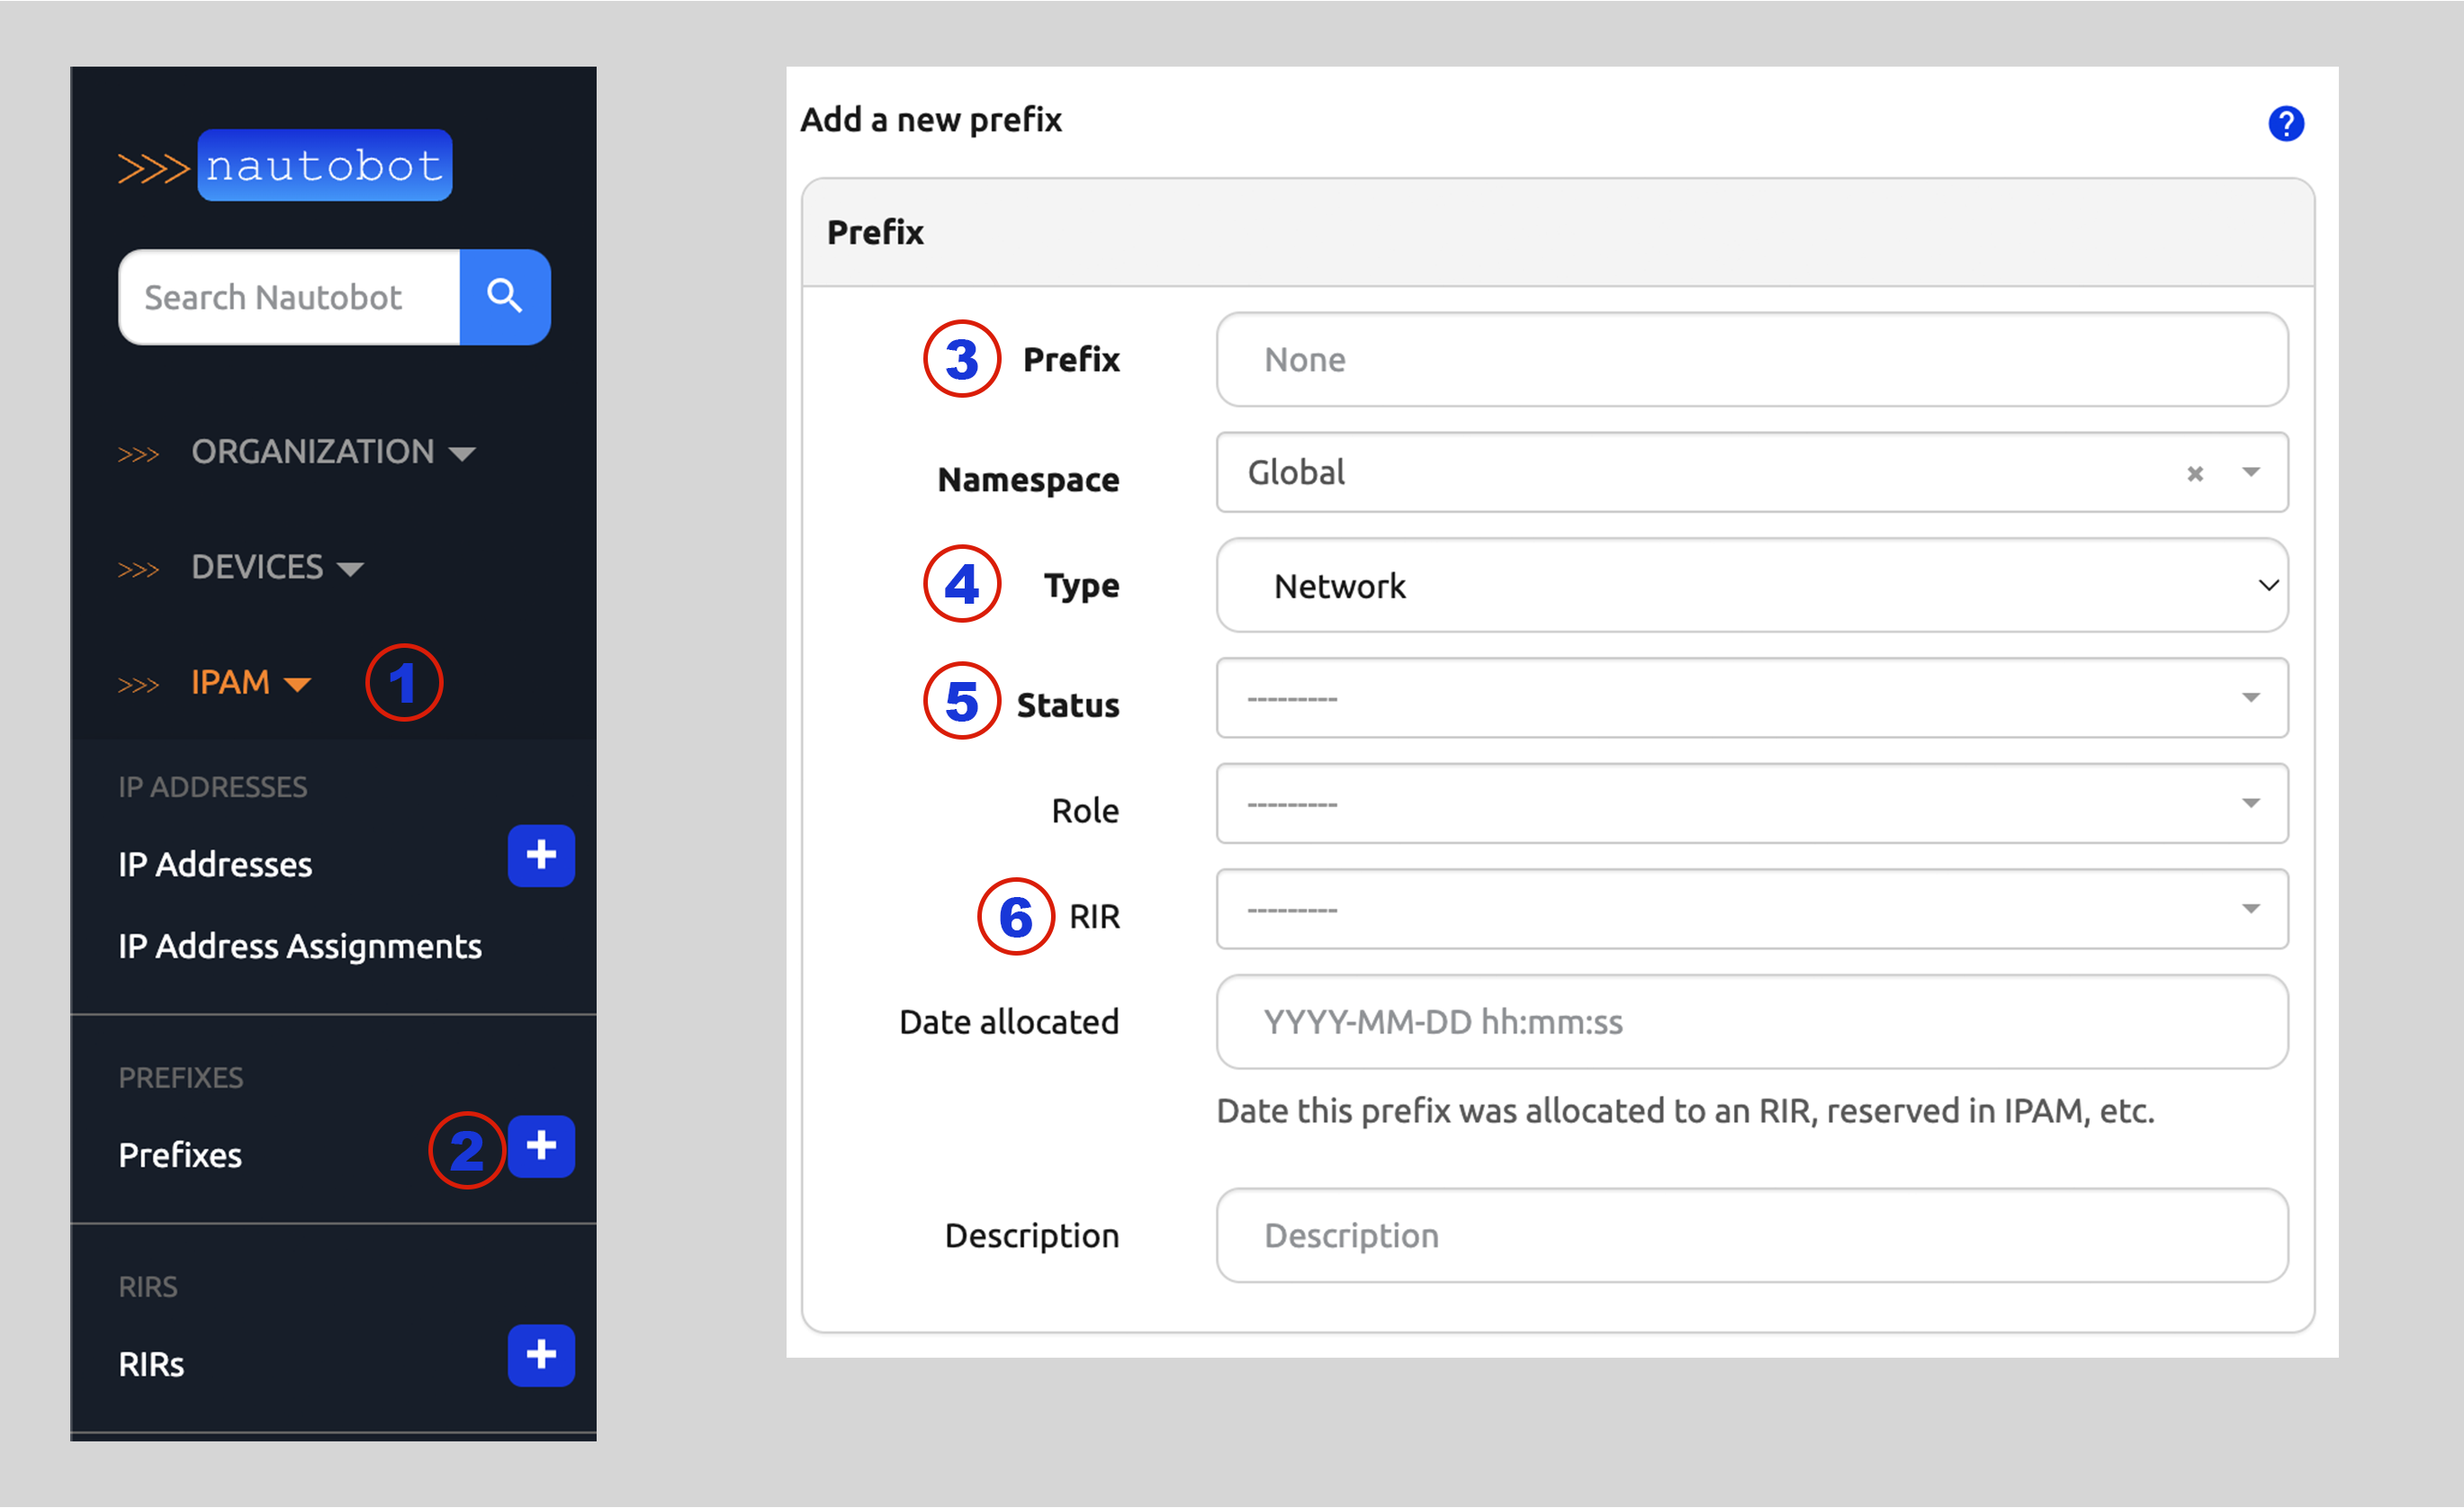This screenshot has width=2464, height=1508.
Task: Click the help question mark icon
Action: click(x=2286, y=123)
